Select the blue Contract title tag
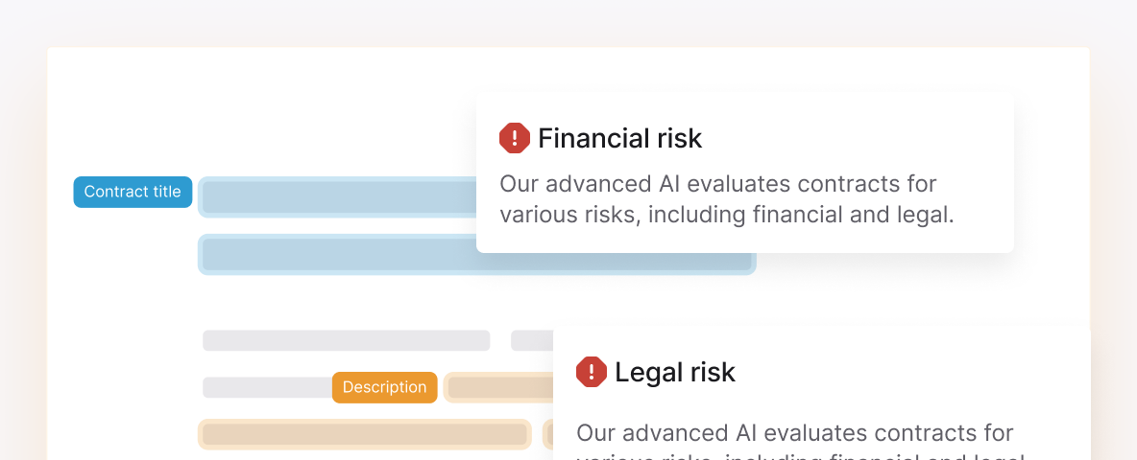This screenshot has height=460, width=1137. 133,192
